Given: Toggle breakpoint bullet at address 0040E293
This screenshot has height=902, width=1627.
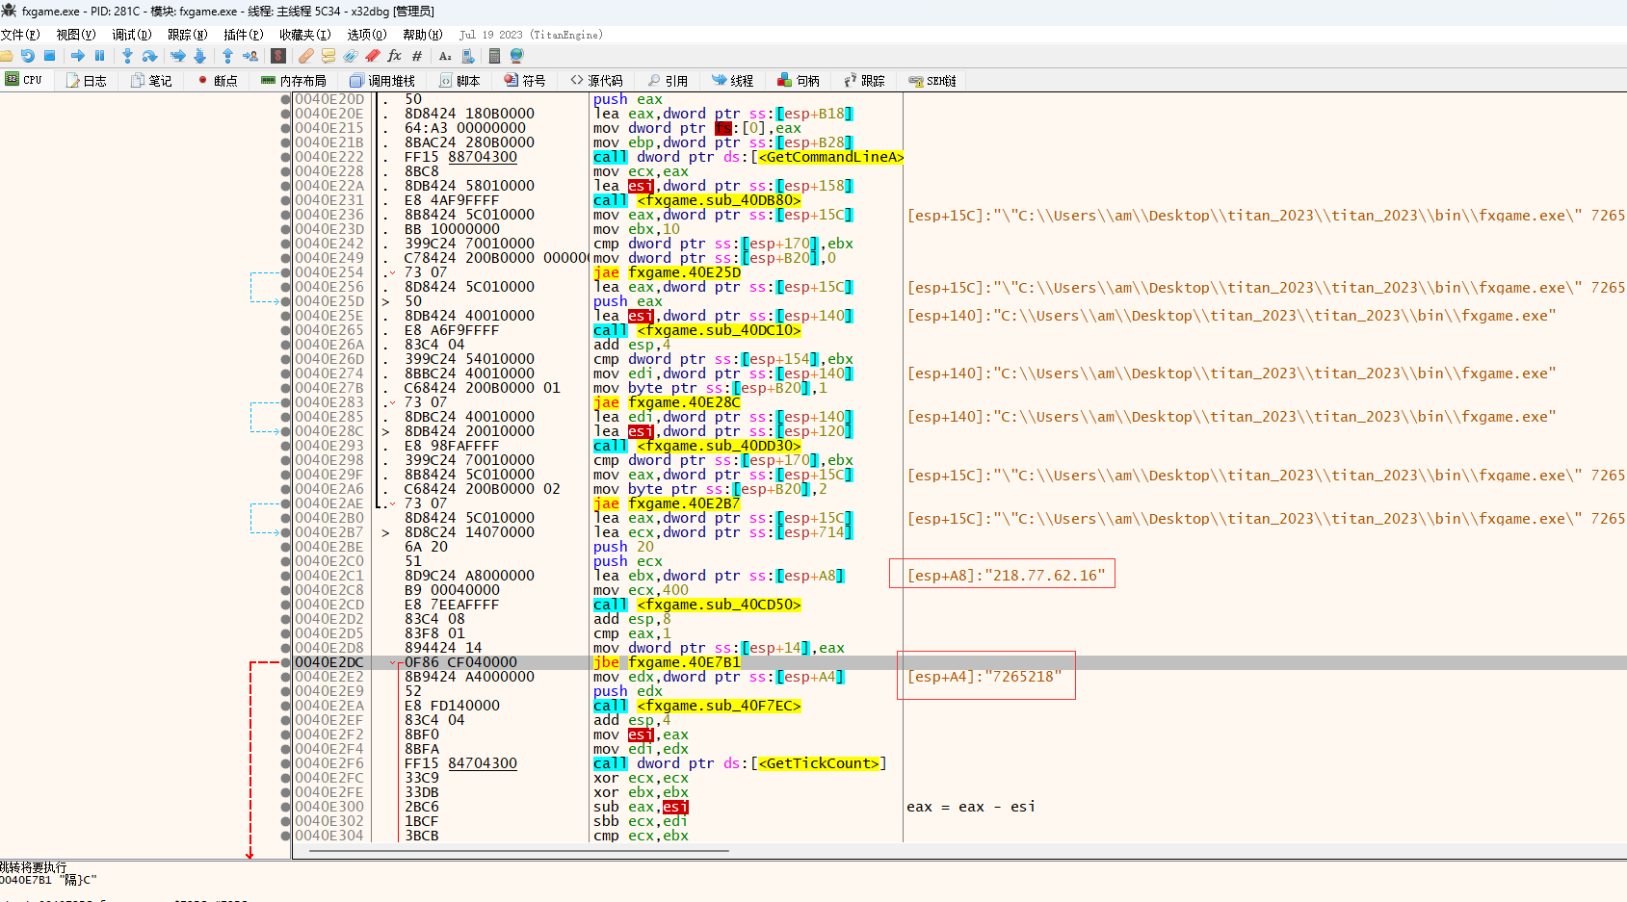Looking at the screenshot, I should [x=285, y=446].
